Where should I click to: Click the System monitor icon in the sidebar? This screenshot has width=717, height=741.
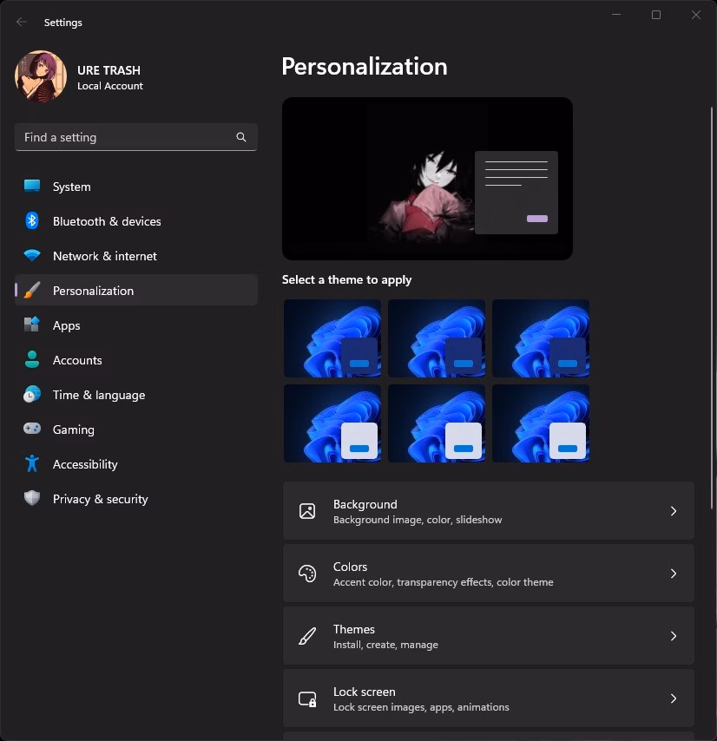tap(32, 186)
